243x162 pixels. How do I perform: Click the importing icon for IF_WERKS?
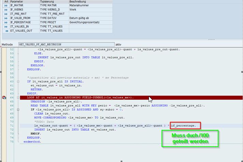tap(6, 10)
